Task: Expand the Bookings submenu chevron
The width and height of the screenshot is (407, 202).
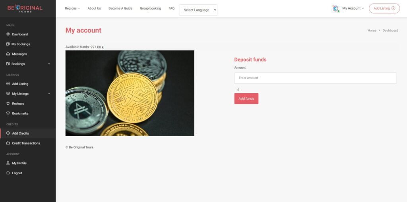Action: [49, 64]
